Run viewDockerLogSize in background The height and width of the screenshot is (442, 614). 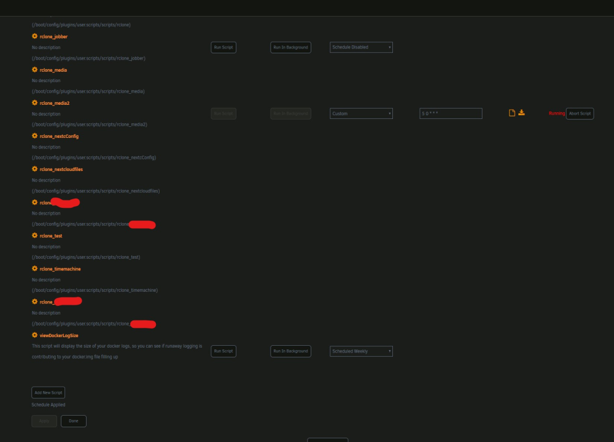pos(290,351)
